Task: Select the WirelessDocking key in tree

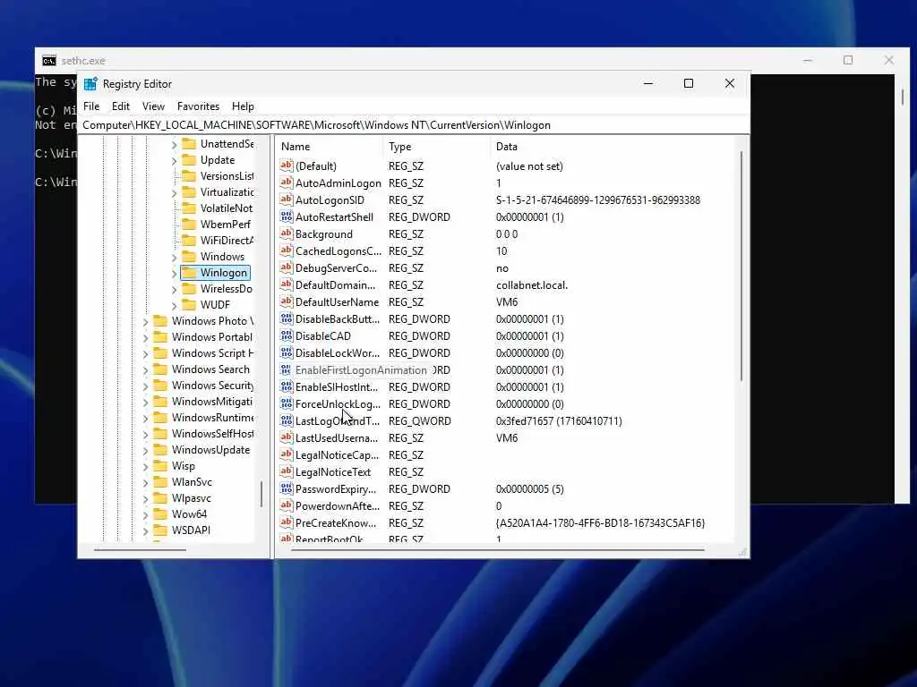Action: (x=226, y=289)
